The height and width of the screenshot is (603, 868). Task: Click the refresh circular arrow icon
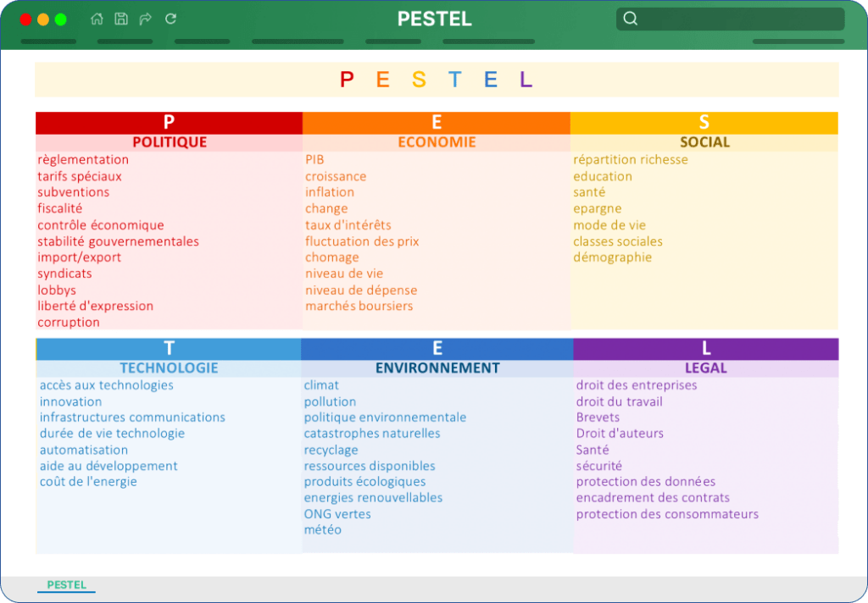[170, 19]
